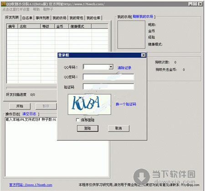This screenshot has height=191, width=205.
Task: Click the 昵称 label
Action: coord(152,25)
